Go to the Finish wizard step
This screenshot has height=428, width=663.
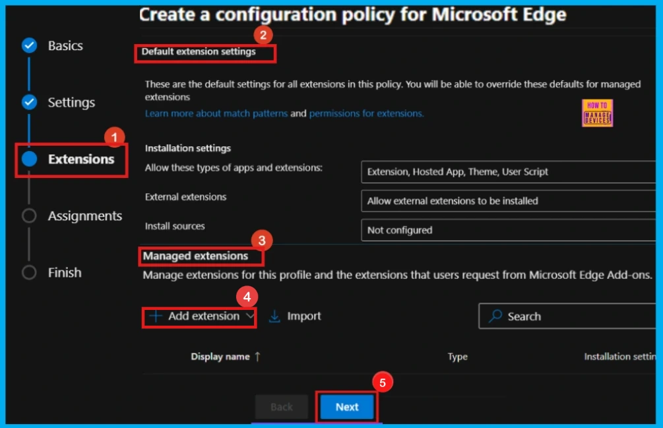65,272
